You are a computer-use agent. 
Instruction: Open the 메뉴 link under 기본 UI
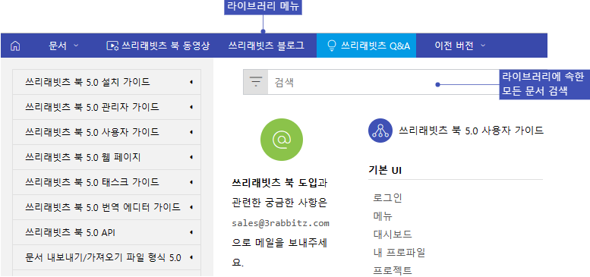(x=383, y=216)
